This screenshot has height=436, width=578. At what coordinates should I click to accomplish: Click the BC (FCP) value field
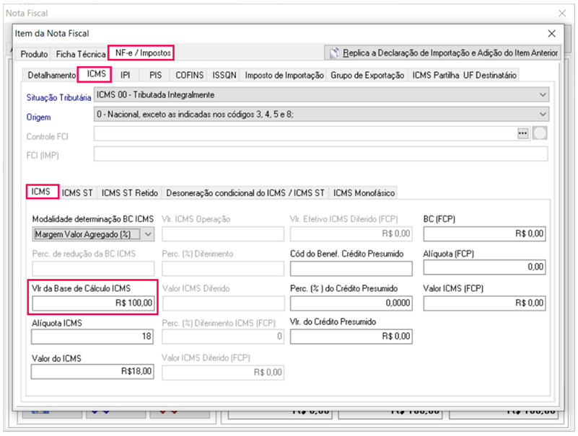(484, 233)
